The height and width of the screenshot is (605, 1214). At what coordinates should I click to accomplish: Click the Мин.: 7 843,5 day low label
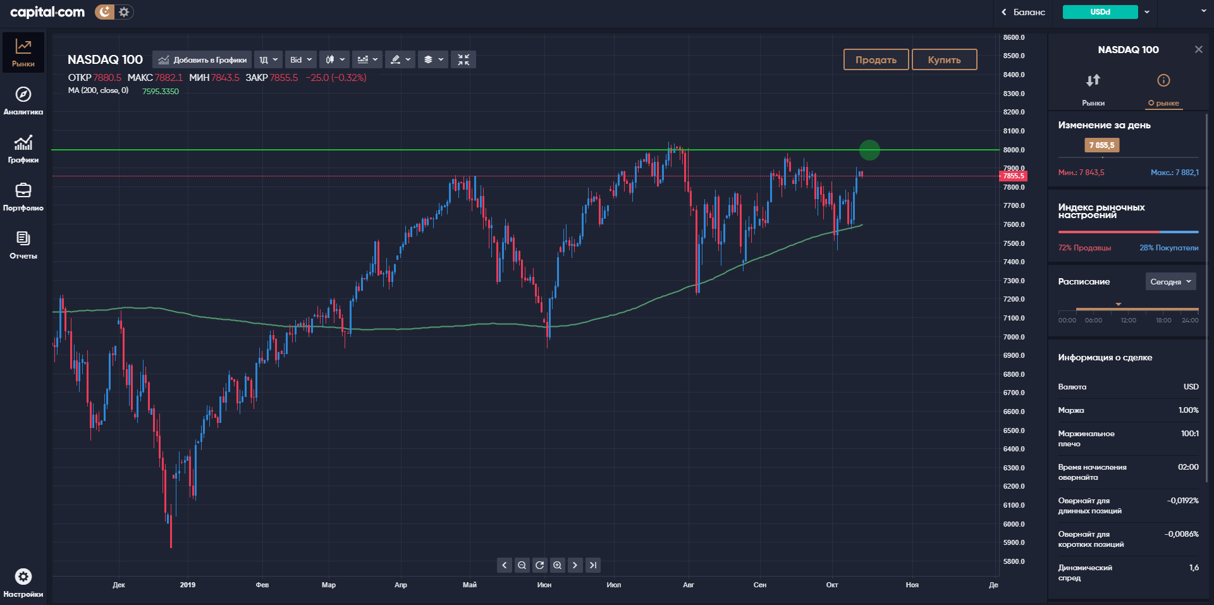click(x=1081, y=173)
